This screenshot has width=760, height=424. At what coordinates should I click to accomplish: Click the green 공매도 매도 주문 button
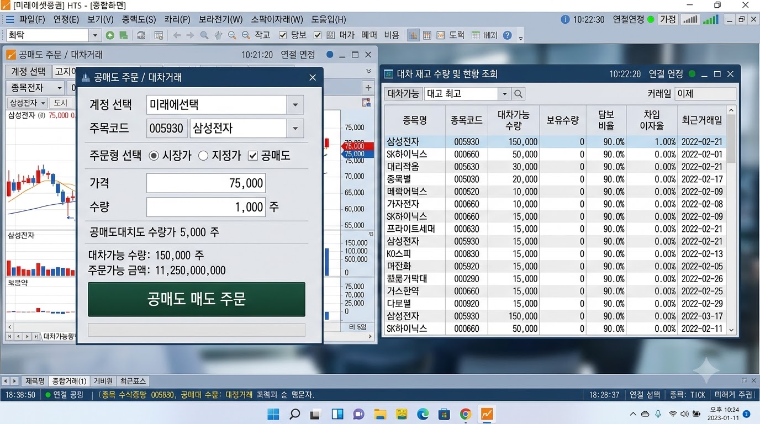click(x=197, y=299)
